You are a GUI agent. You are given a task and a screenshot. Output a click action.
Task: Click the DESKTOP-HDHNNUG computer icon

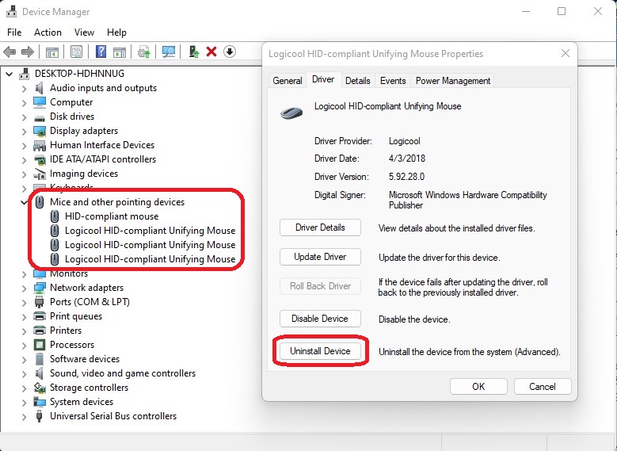(25, 74)
